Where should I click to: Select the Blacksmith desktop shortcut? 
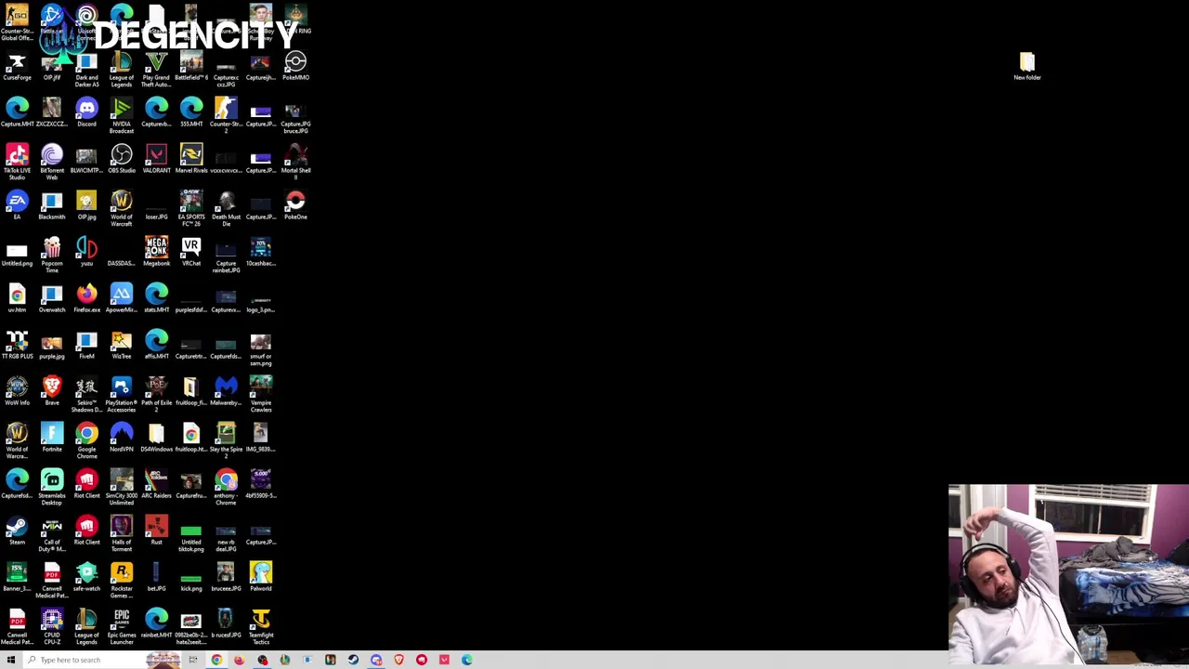pos(52,204)
